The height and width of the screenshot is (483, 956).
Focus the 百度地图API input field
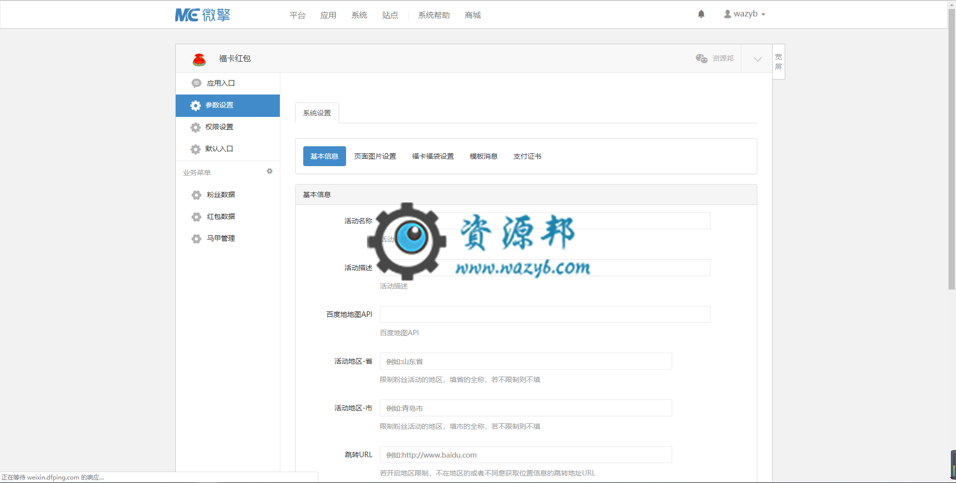point(545,314)
